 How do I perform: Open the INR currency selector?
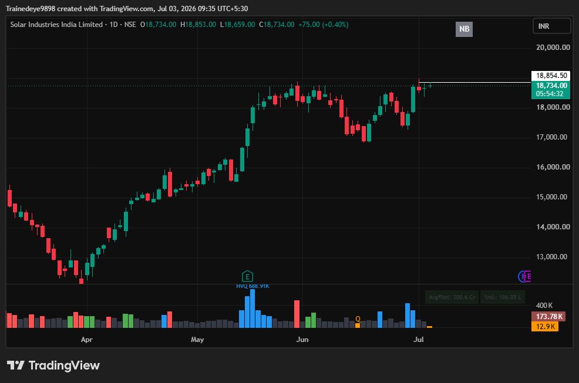pos(551,26)
